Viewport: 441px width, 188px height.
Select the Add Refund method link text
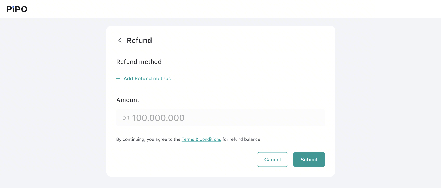[x=147, y=78]
